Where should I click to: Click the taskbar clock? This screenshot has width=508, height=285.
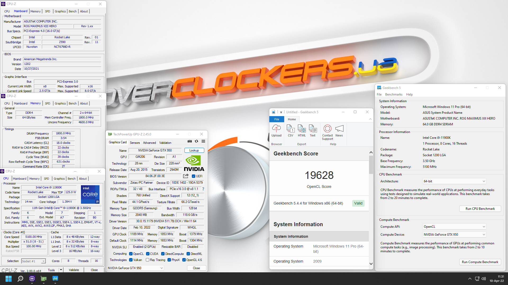click(496, 279)
